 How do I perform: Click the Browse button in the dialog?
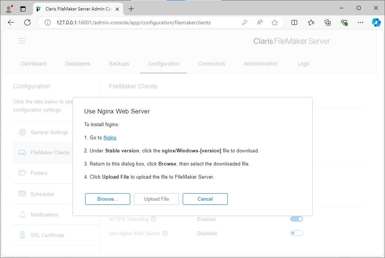click(108, 199)
